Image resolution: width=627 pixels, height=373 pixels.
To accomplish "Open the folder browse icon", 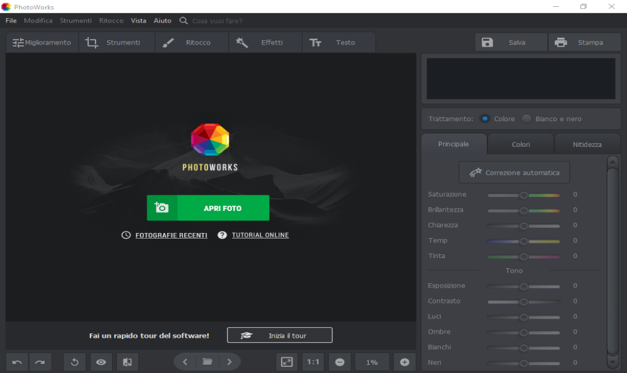I will pos(207,362).
